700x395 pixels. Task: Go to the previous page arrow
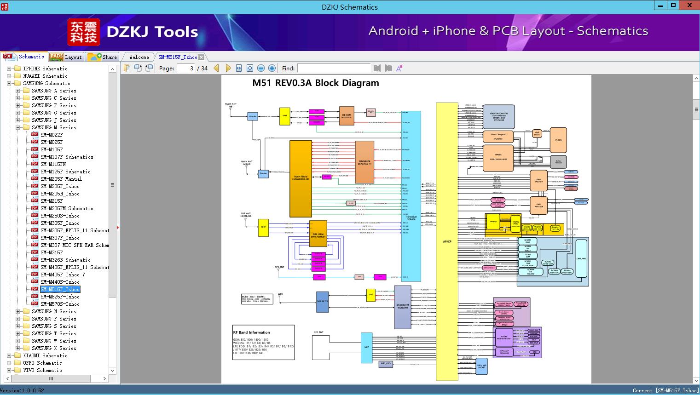click(x=216, y=68)
